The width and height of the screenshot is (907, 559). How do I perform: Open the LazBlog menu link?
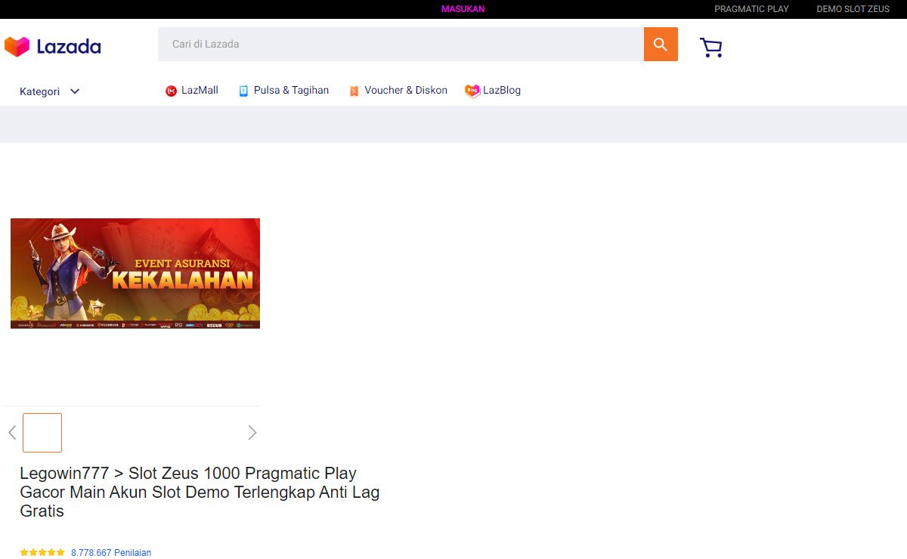(502, 91)
